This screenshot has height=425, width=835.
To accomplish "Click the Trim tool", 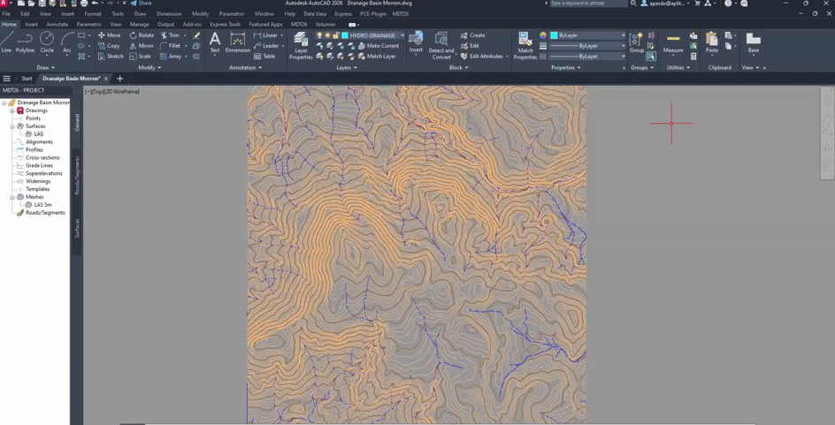I will (x=171, y=35).
